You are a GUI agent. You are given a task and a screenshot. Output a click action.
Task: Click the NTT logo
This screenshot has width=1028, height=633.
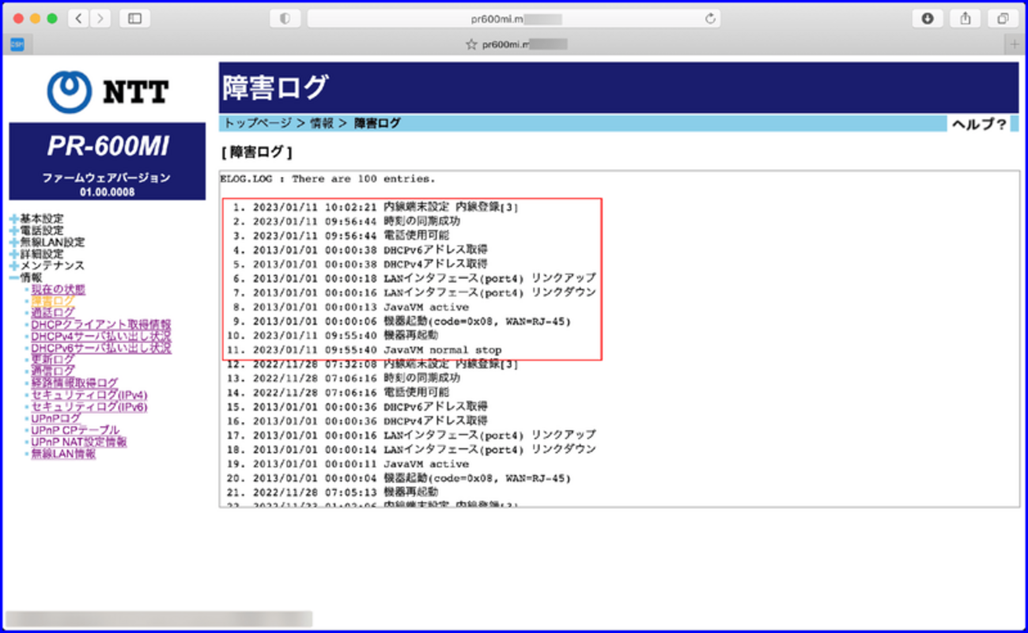(108, 92)
